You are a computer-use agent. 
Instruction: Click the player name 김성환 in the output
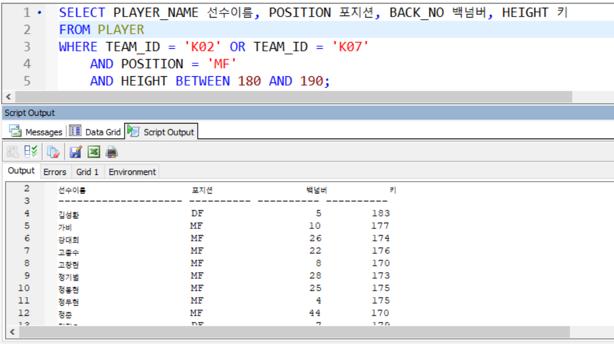point(68,215)
